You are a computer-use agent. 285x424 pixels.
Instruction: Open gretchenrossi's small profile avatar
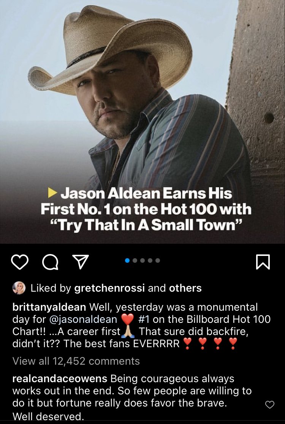19,288
